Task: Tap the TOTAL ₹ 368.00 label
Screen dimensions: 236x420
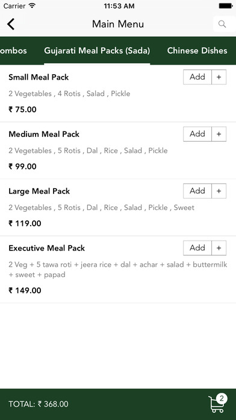Action: (39, 404)
